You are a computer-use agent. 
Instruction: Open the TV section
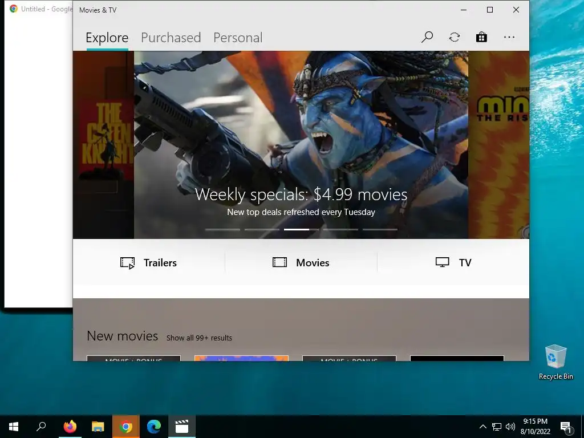pos(453,262)
